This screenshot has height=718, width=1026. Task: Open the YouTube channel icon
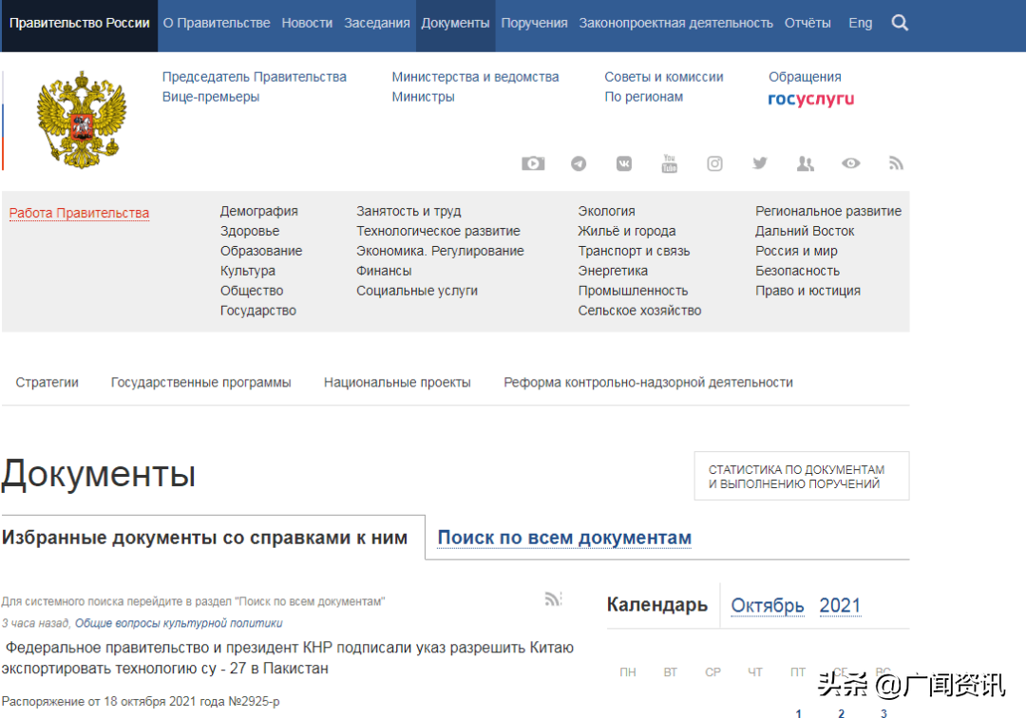pos(670,163)
